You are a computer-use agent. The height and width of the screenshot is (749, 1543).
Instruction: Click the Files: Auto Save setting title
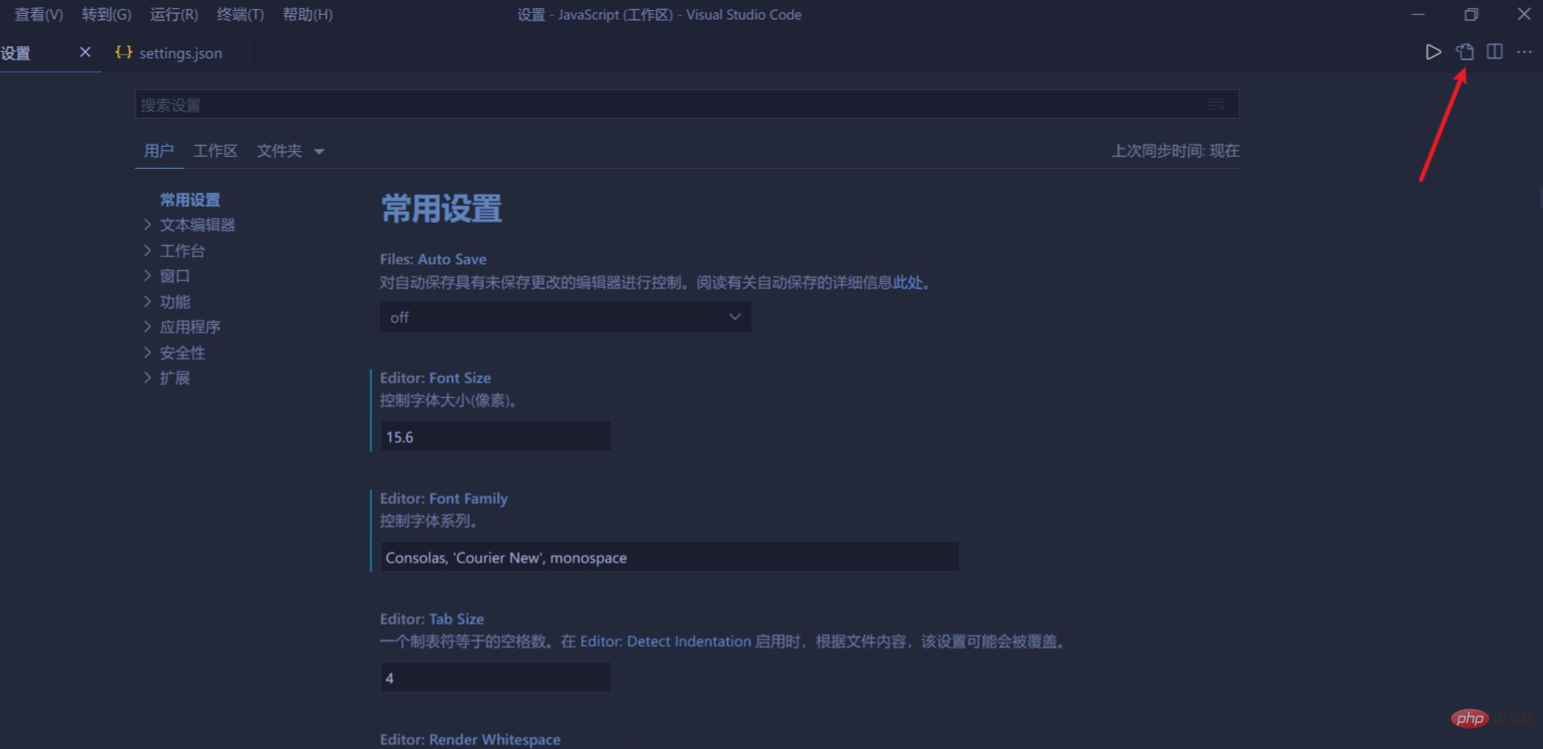point(433,259)
